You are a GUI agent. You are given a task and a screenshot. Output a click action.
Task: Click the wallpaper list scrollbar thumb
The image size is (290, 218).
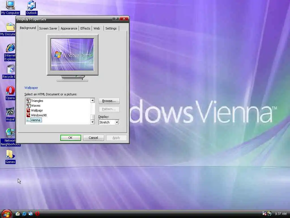(93, 117)
